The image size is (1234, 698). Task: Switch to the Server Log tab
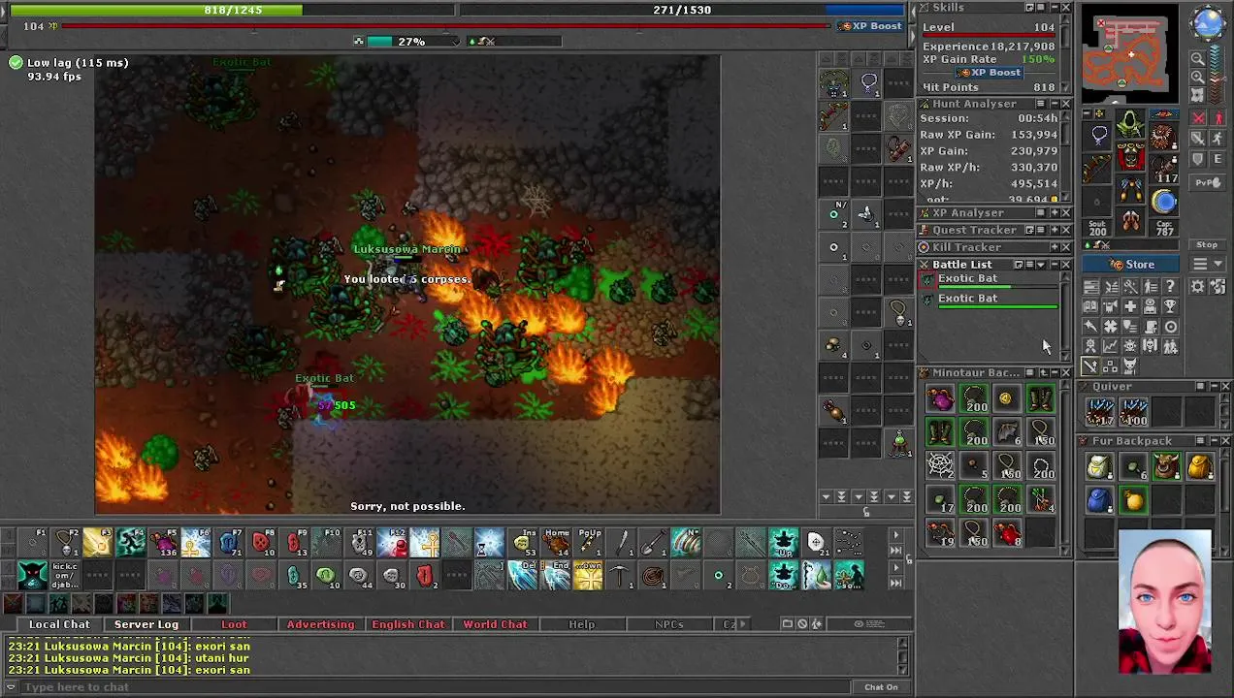(146, 624)
